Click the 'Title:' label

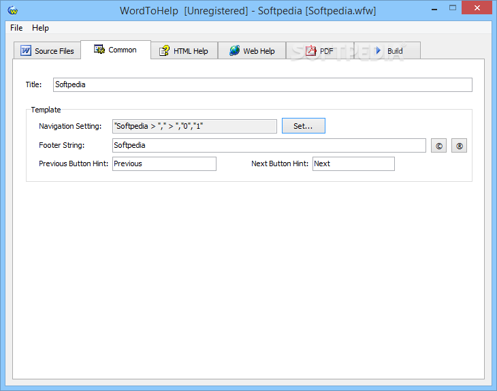[33, 84]
